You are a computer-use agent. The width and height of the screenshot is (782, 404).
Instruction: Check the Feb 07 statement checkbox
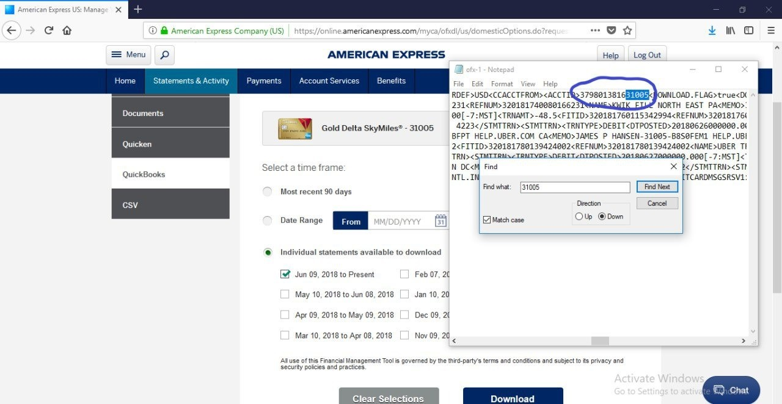404,274
